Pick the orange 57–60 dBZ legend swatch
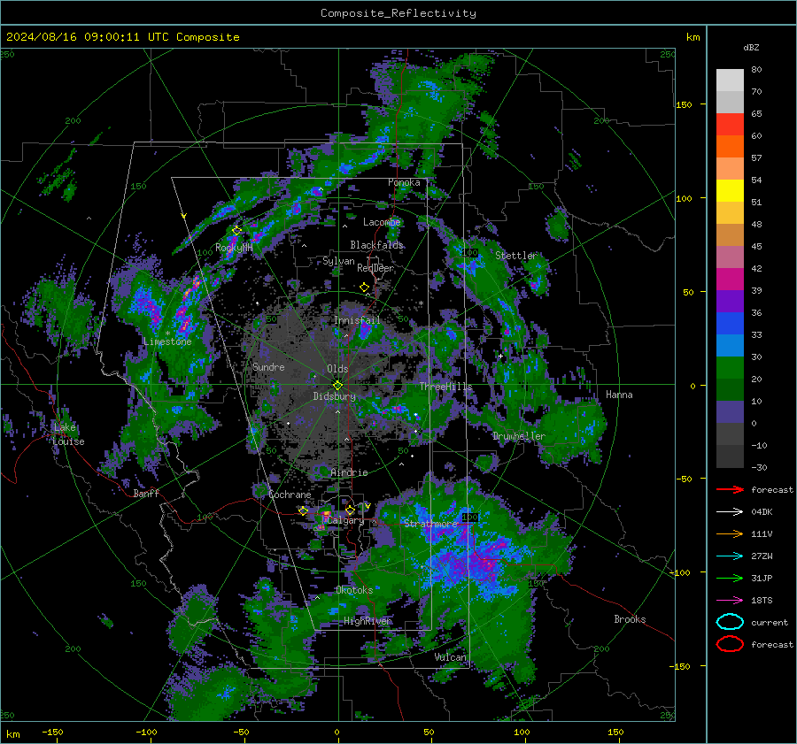Viewport: 797px width, 744px height. click(730, 147)
